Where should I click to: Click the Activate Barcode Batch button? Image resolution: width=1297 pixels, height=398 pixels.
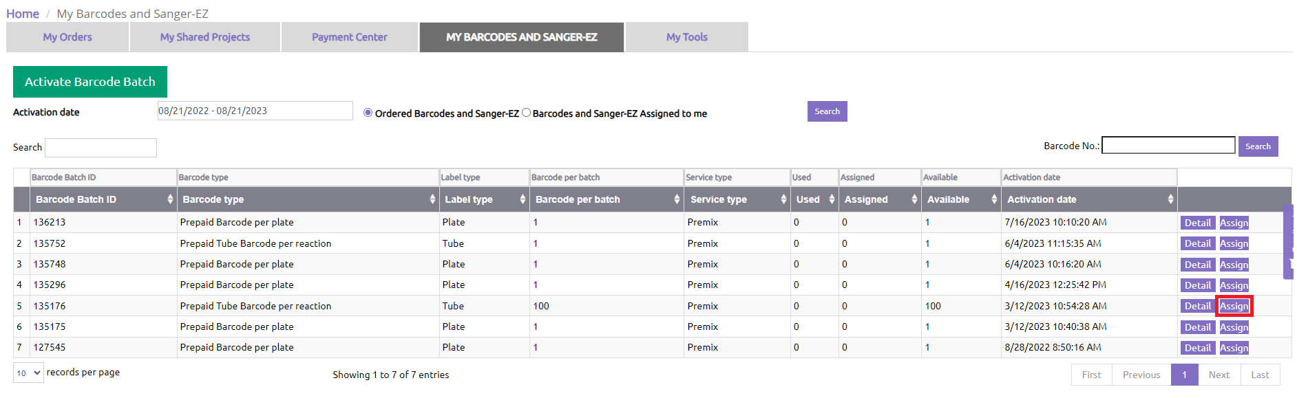point(90,82)
